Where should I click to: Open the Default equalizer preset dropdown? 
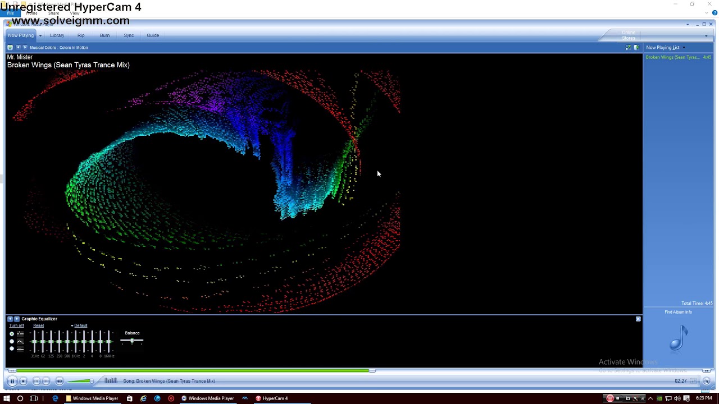coord(79,325)
